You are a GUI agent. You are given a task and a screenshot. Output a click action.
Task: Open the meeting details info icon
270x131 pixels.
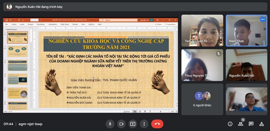(x=230, y=124)
